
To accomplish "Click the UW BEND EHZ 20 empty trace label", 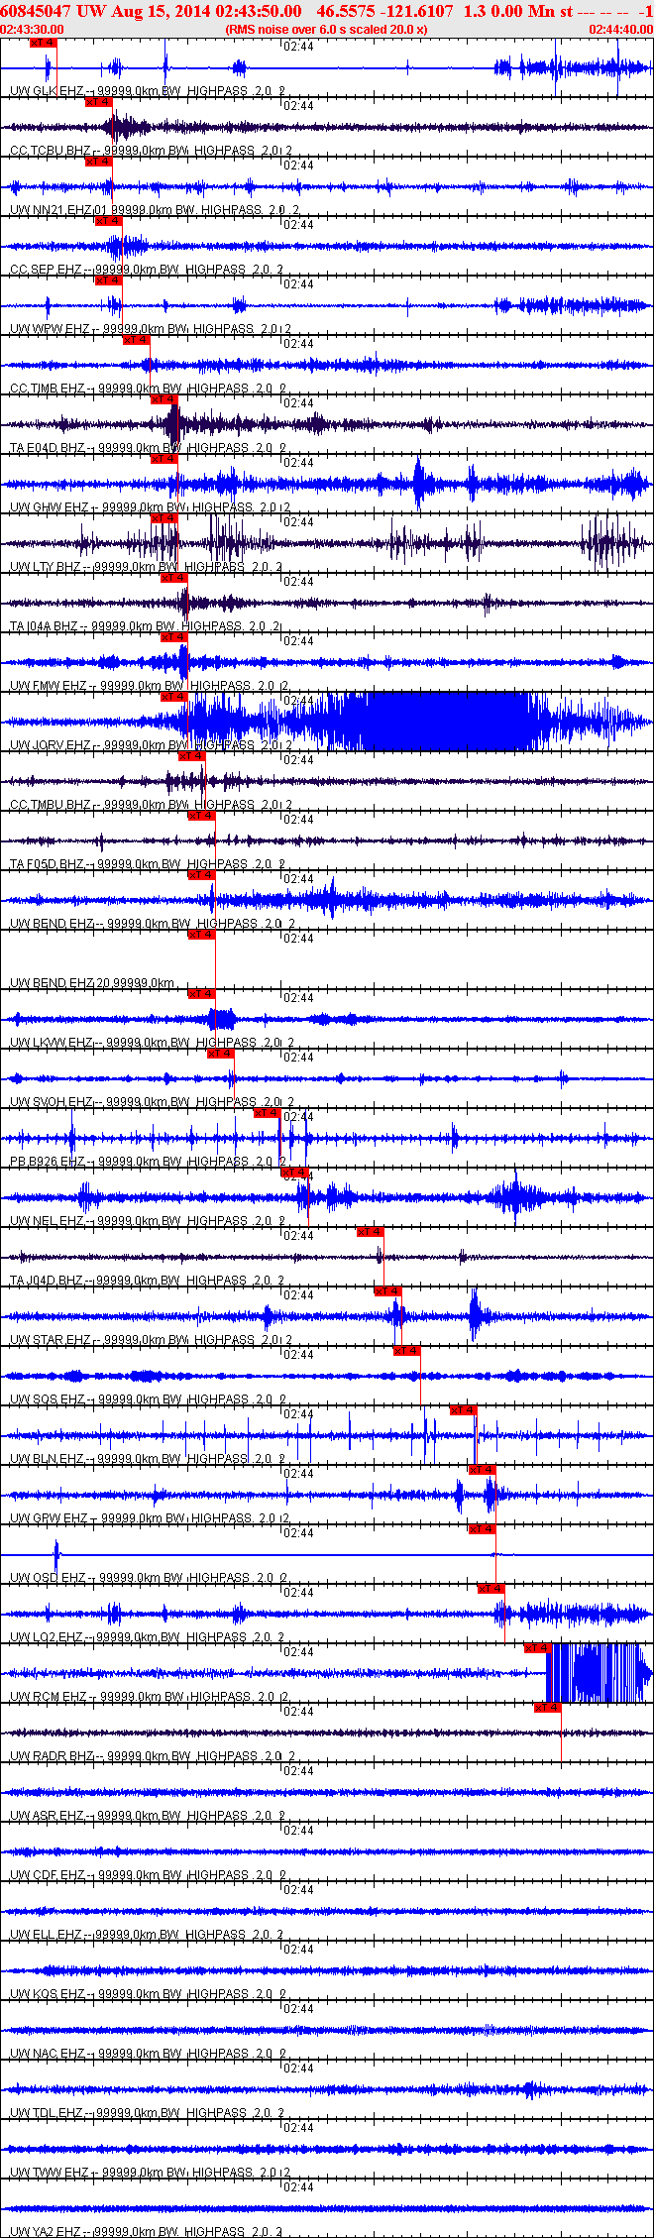I will (92, 983).
